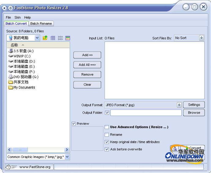Open the Skin menu
The image size is (211, 173).
click(17, 17)
